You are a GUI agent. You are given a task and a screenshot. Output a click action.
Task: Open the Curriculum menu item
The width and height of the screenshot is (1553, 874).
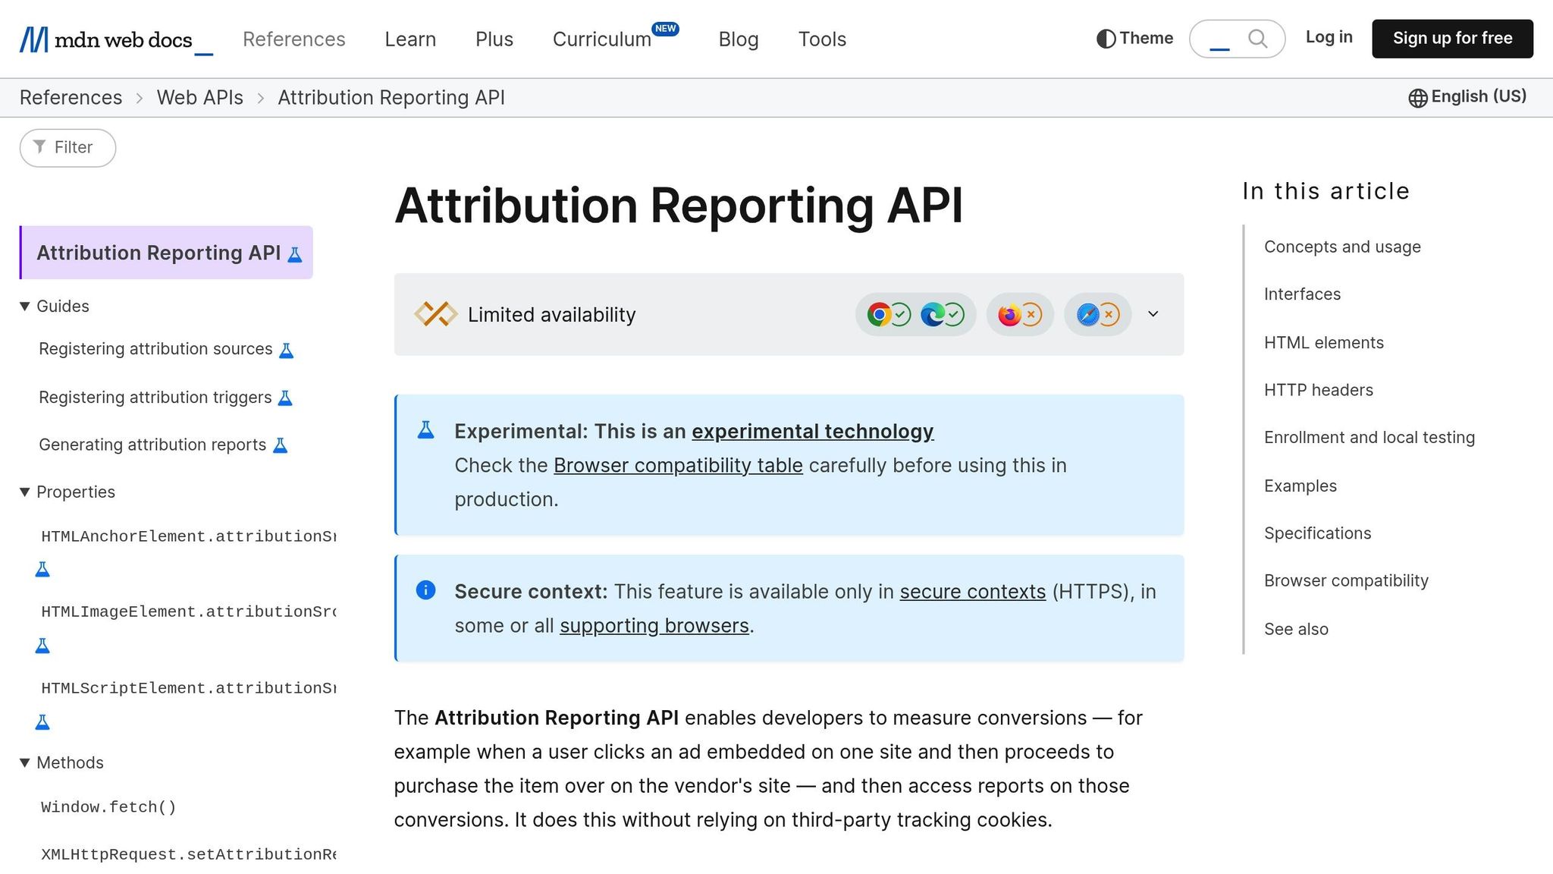click(601, 39)
